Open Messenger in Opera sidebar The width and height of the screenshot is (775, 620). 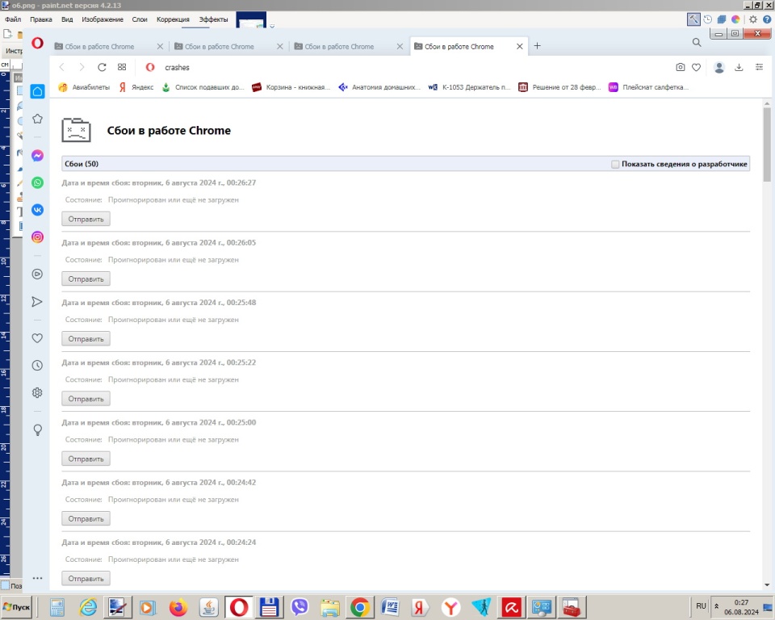[38, 156]
